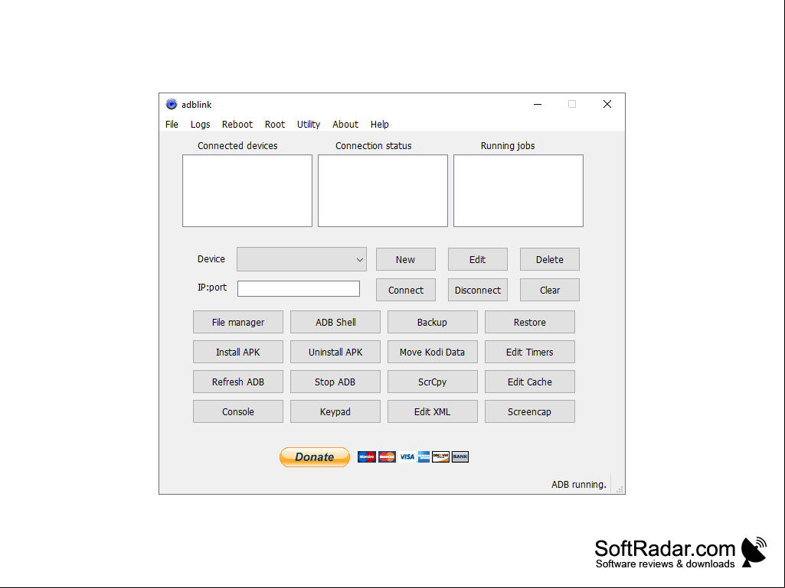Open the About menu
785x588 pixels.
(x=345, y=124)
